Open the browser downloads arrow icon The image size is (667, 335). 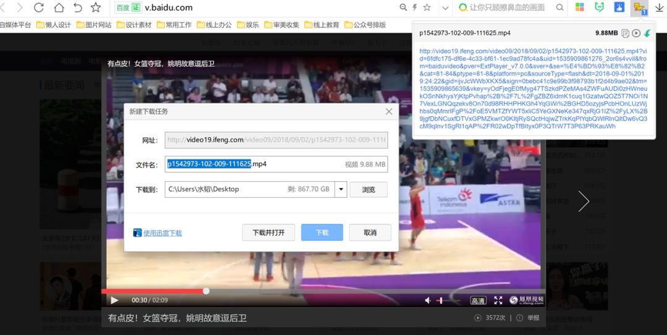pyautogui.click(x=658, y=8)
